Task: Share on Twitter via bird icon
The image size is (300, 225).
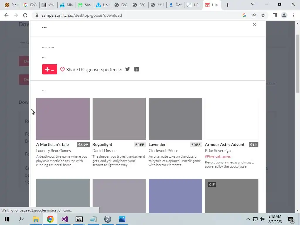Action: pos(127,69)
